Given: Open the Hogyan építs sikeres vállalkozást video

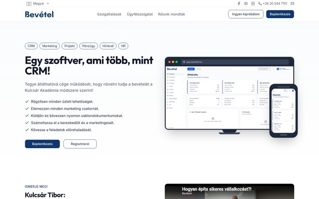Looking at the screenshot, I should [230, 191].
